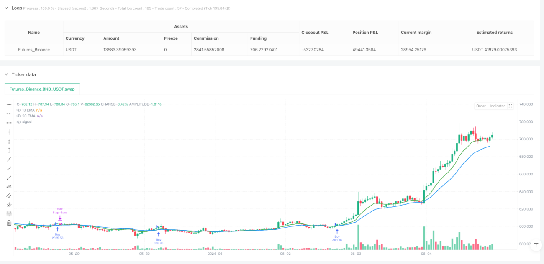Collapse the Logs section
This screenshot has width=544, height=264.
coord(6,8)
